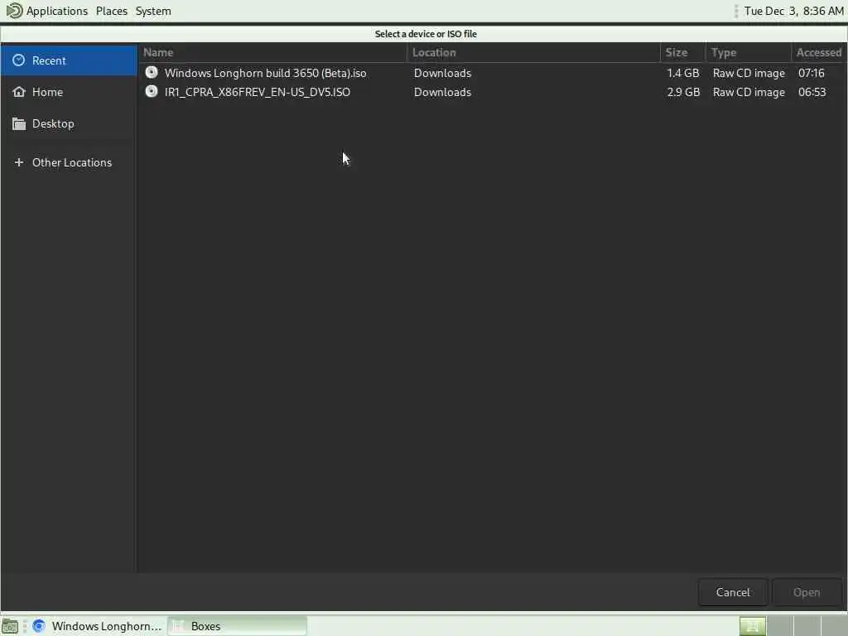Screen dimensions: 848x636
Task: Open the Applications menu
Action: coord(57,11)
